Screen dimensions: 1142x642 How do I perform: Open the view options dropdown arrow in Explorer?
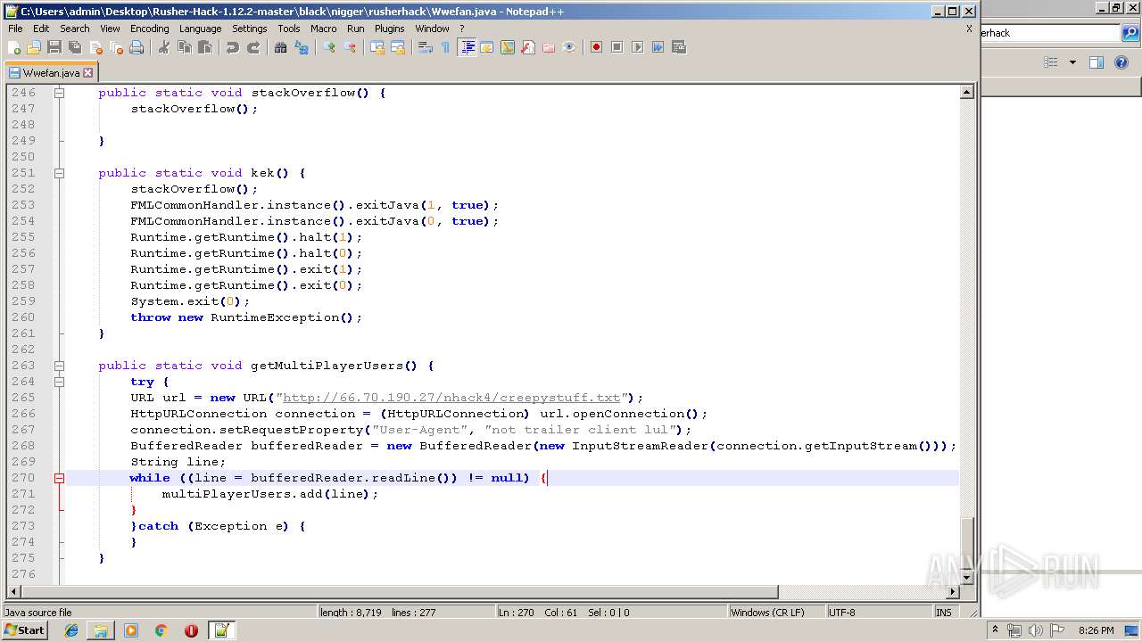click(1072, 62)
